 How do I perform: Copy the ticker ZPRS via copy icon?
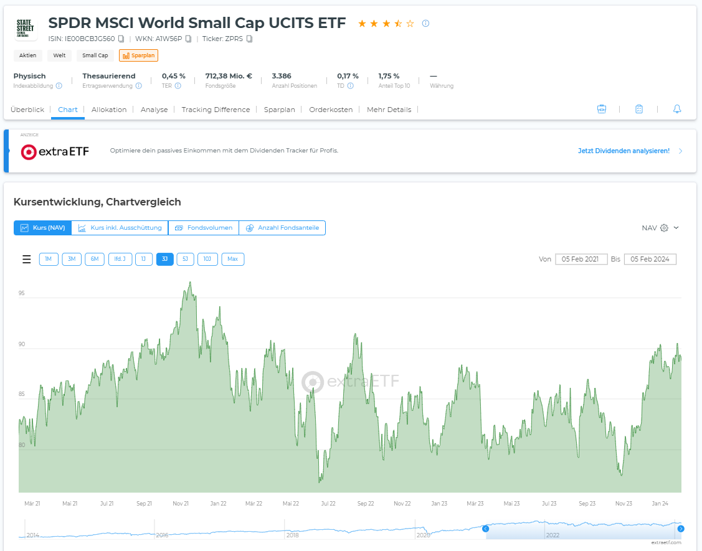(x=249, y=39)
